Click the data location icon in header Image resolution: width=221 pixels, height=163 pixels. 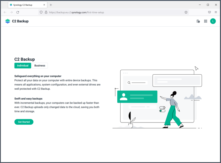point(198,21)
